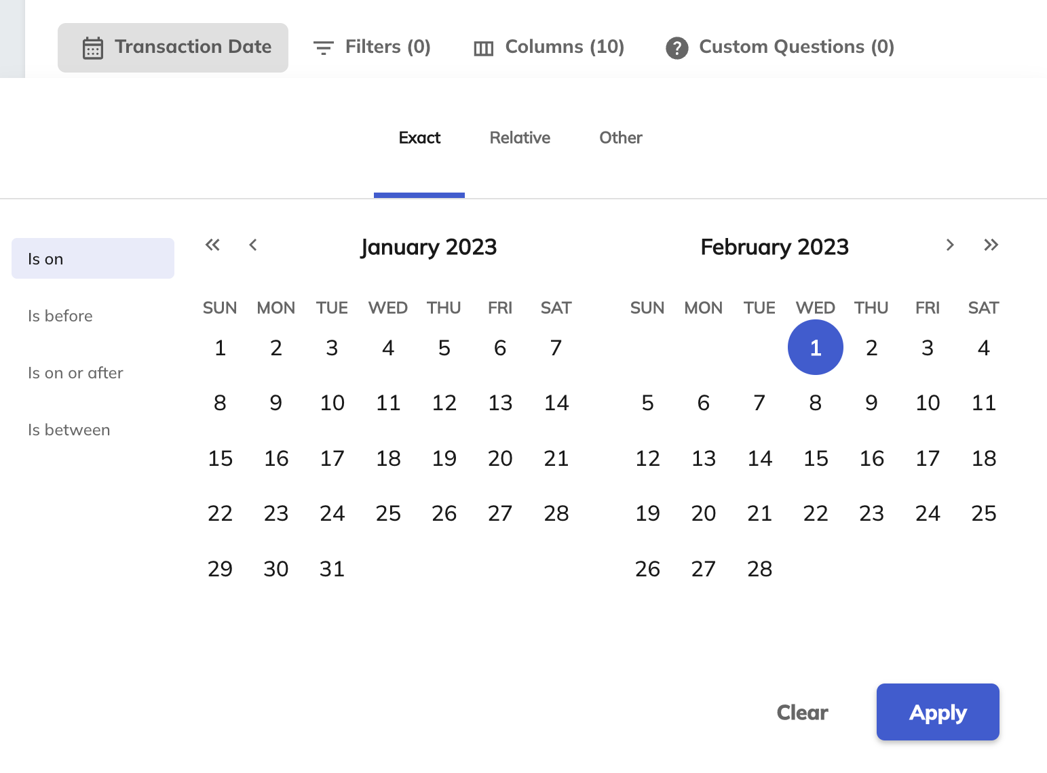The image size is (1047, 773).
Task: Select January 18 in the calendar
Action: (x=388, y=458)
